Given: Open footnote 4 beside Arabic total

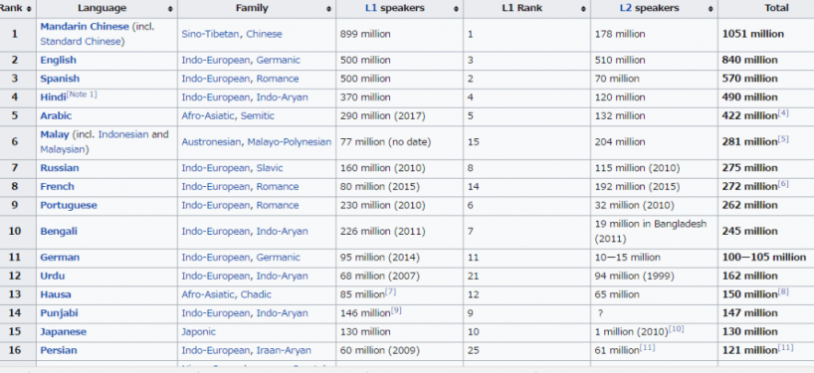Looking at the screenshot, I should coord(783,113).
